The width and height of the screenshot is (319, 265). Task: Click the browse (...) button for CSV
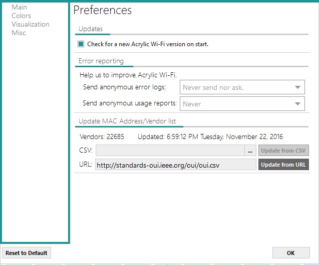tap(250, 151)
